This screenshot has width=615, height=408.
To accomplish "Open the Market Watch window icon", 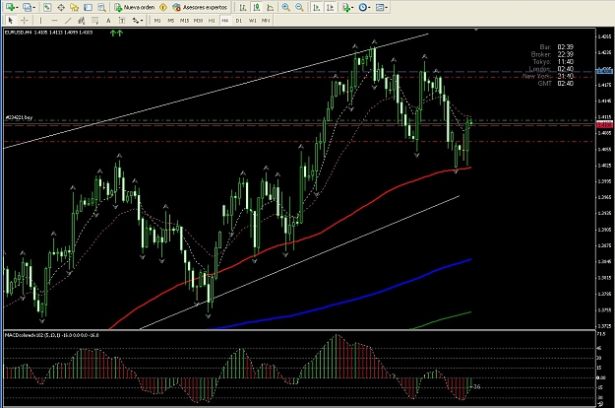I will (x=47, y=7).
